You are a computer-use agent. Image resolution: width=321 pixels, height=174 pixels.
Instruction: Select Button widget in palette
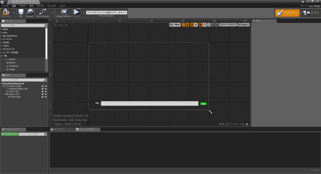point(12,63)
